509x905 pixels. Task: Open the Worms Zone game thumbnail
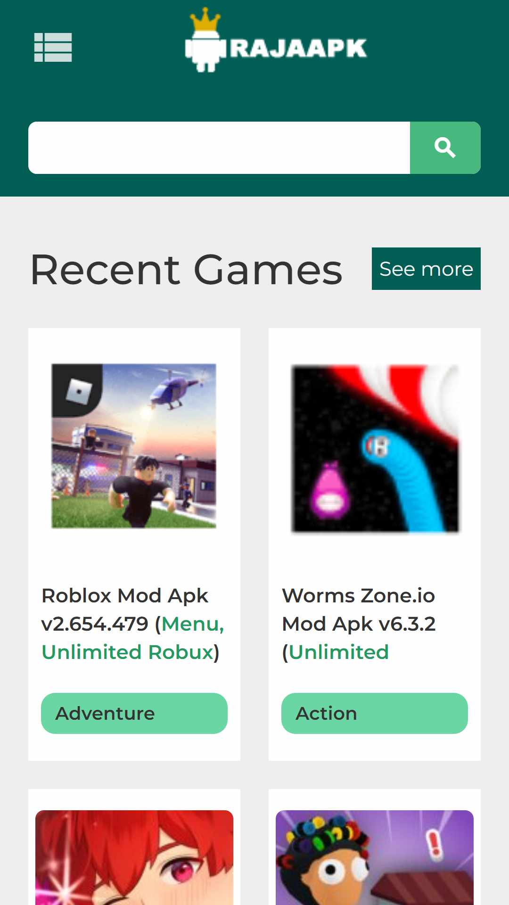click(x=375, y=448)
